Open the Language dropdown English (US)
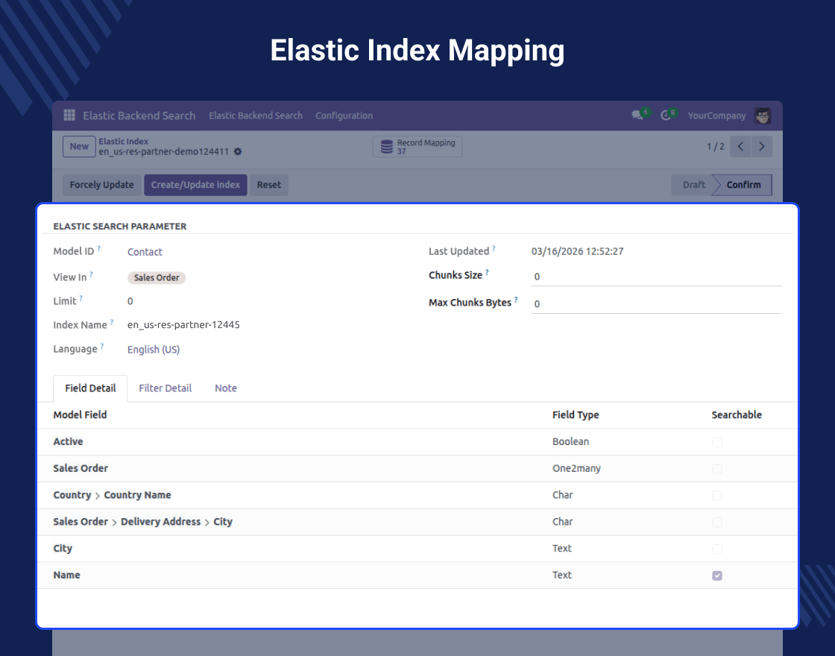 tap(154, 350)
